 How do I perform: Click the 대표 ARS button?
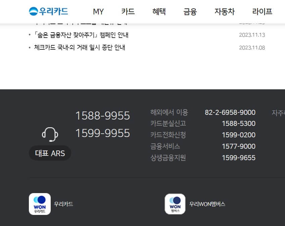50,153
